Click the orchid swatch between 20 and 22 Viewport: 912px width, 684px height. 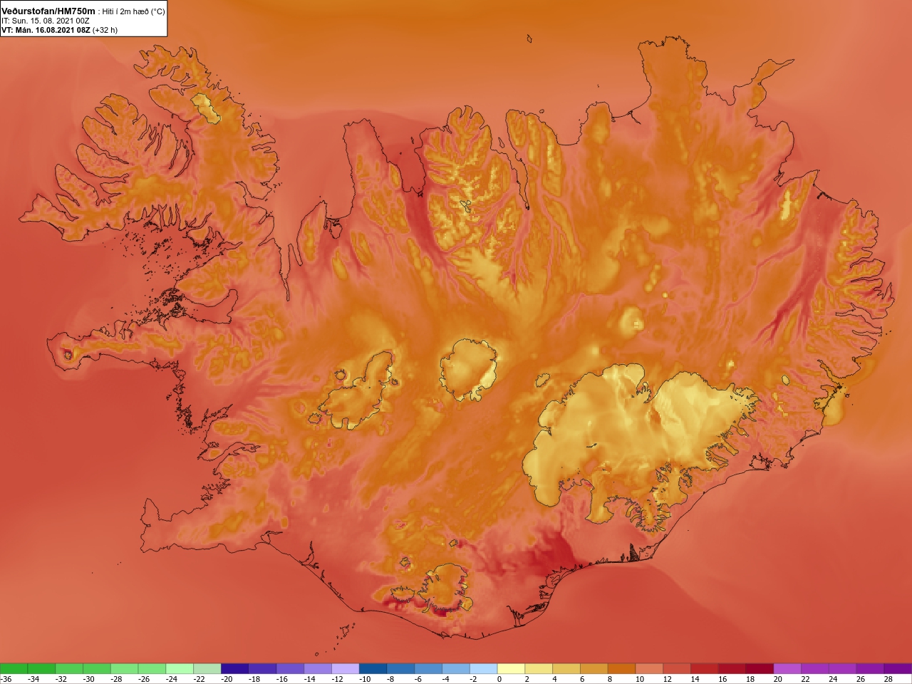[x=787, y=668]
